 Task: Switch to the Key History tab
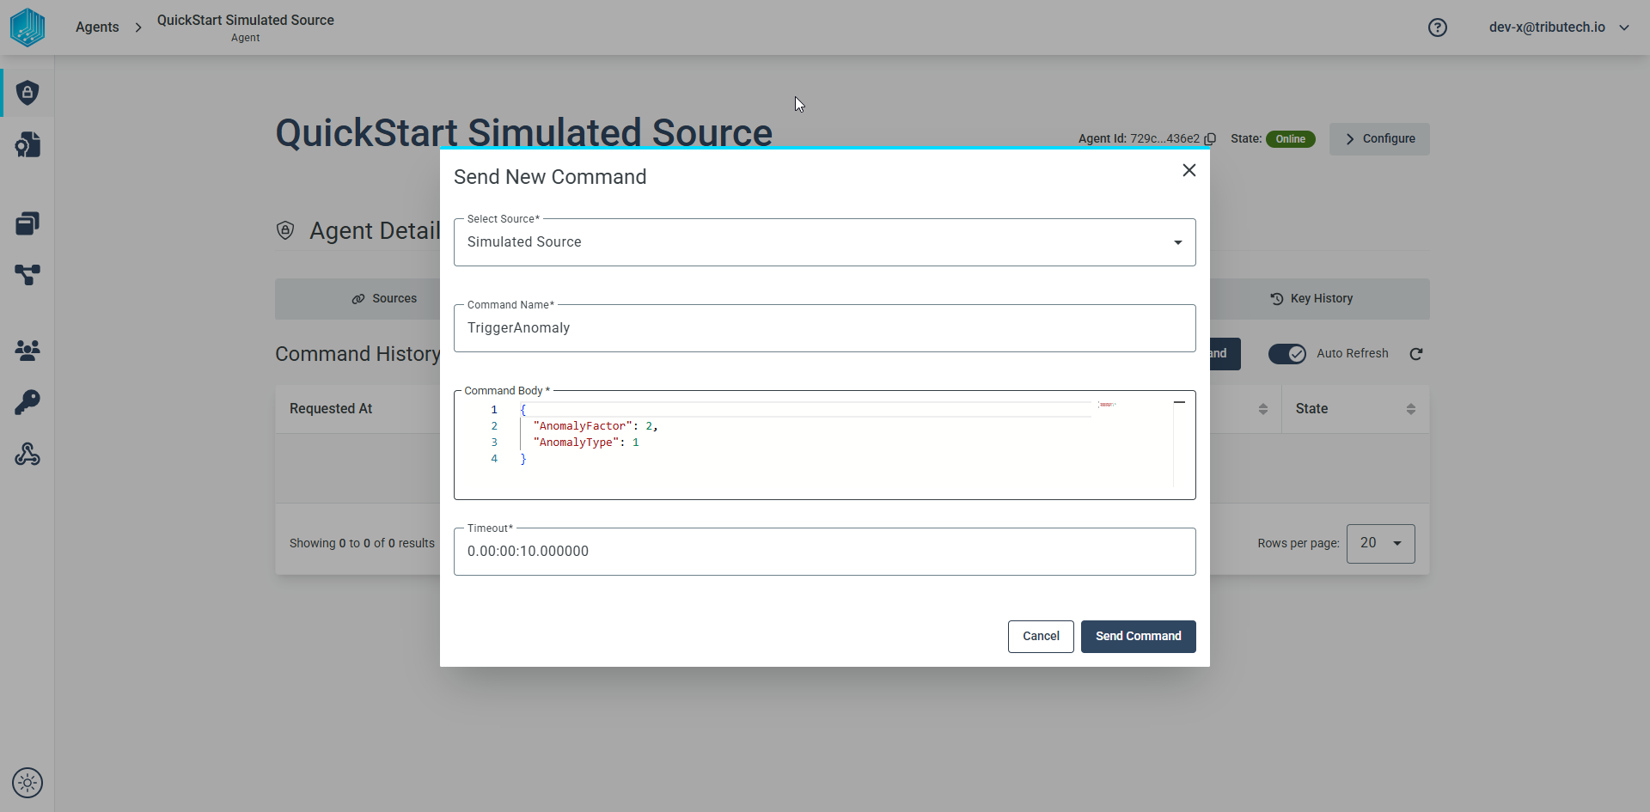1311,299
